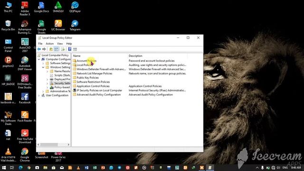Click Recycle Bin desktop icon
304x171 pixels.
[x=8, y=25]
